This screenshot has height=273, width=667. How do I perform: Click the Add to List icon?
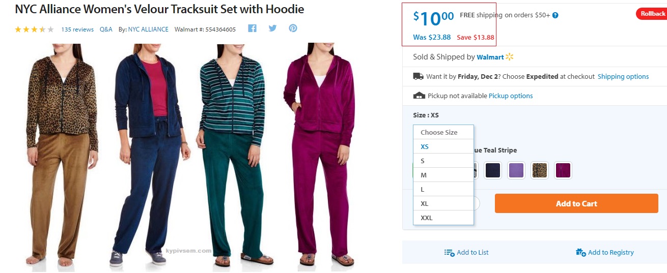449,253
